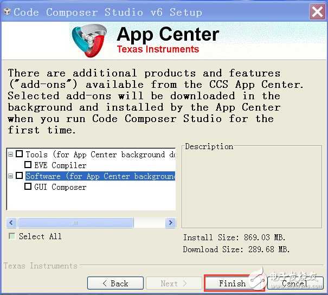Click the title bar setup icon
Viewport: 328px width, 295px height.
(7, 12)
